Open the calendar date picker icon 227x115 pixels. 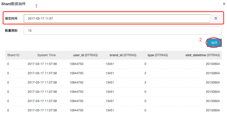[216, 19]
